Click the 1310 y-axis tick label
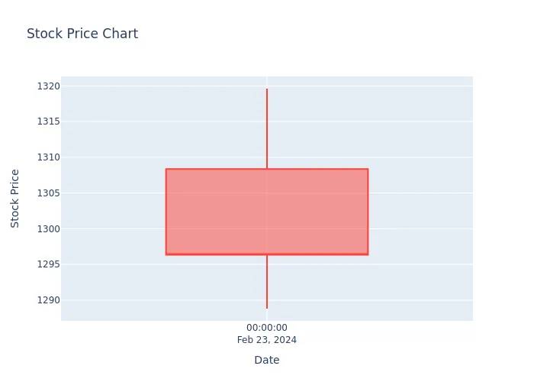This screenshot has height=382, width=534. 48,157
